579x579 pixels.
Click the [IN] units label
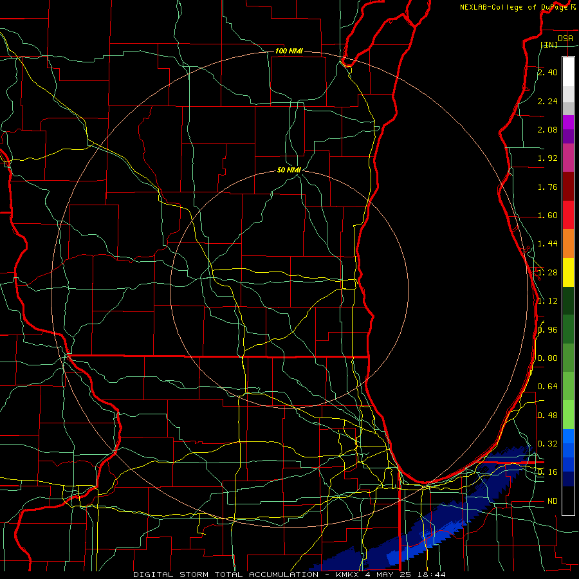coord(549,44)
